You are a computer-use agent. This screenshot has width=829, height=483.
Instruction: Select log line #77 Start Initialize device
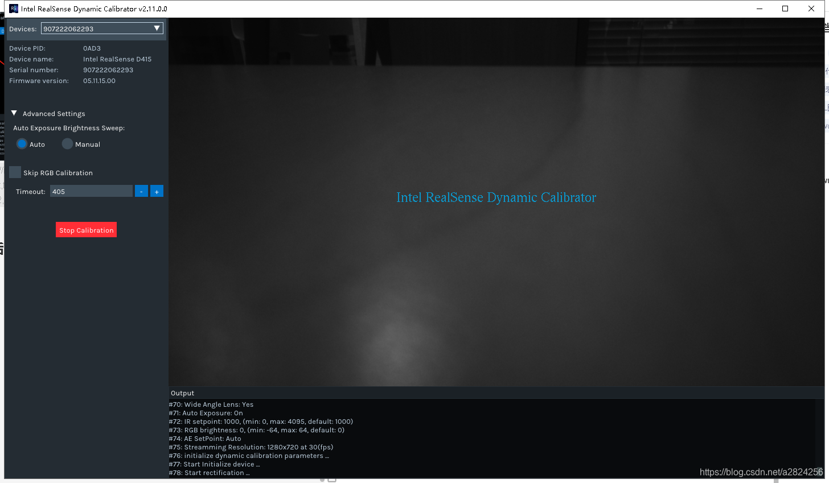pos(214,464)
